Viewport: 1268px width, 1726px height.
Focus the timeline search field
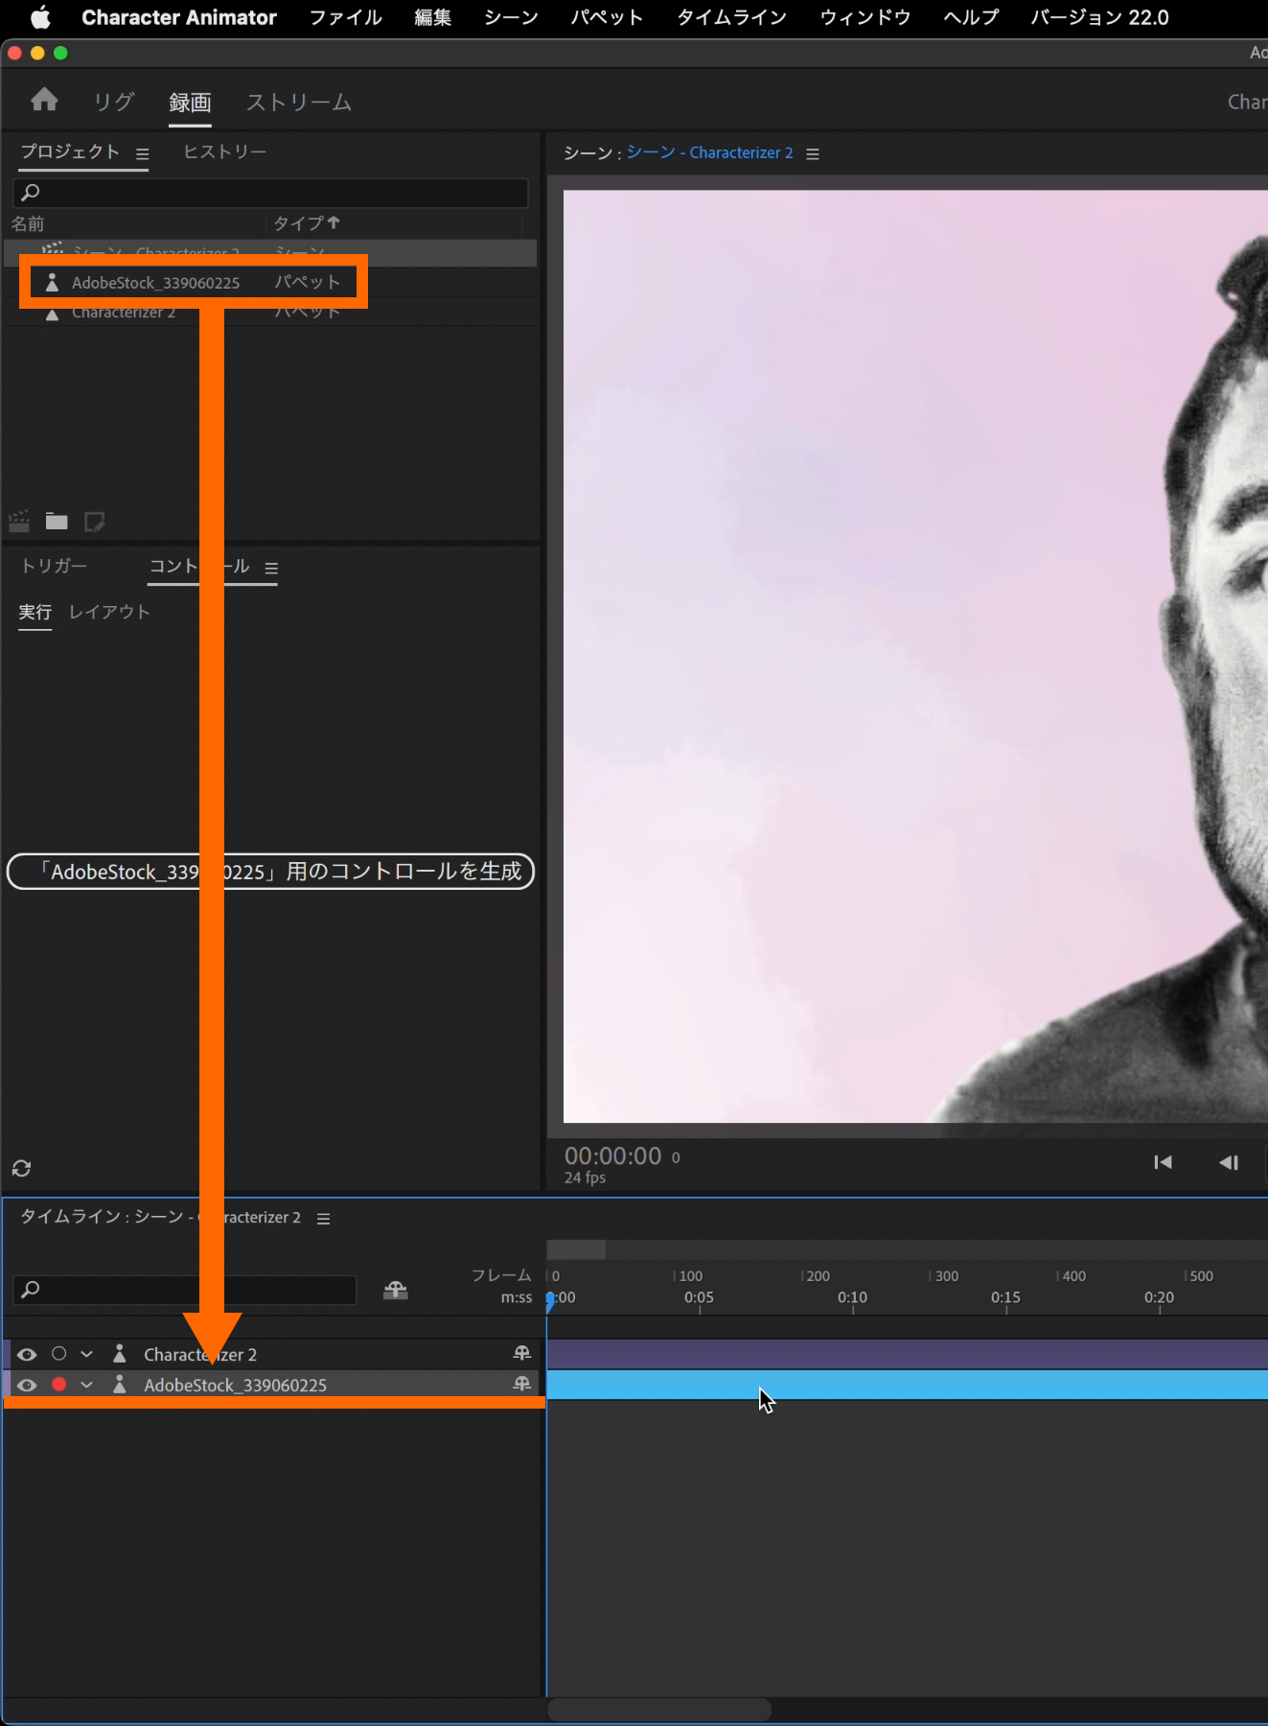click(185, 1290)
